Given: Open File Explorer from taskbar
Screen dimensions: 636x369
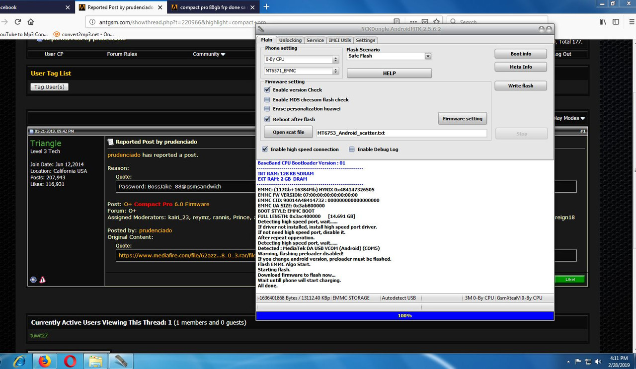Looking at the screenshot, I should coord(95,361).
